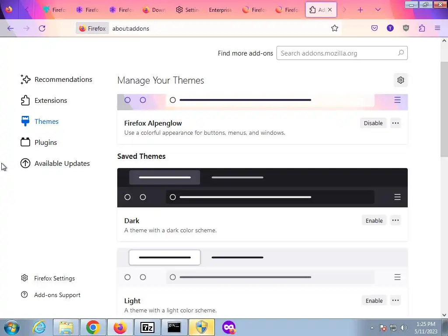Open more options for Dark theme
448x336 pixels.
coord(395,220)
